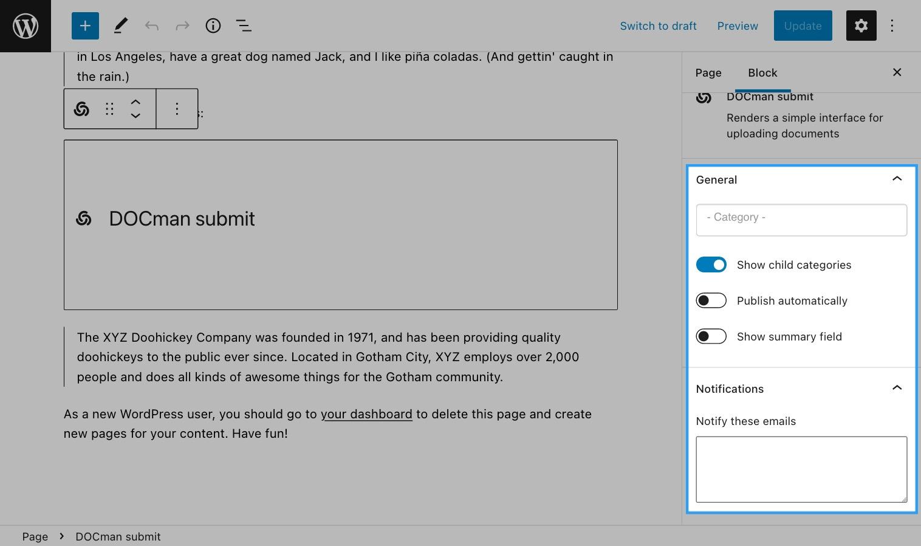Open the Category dropdown field
The width and height of the screenshot is (921, 546).
pyautogui.click(x=801, y=220)
